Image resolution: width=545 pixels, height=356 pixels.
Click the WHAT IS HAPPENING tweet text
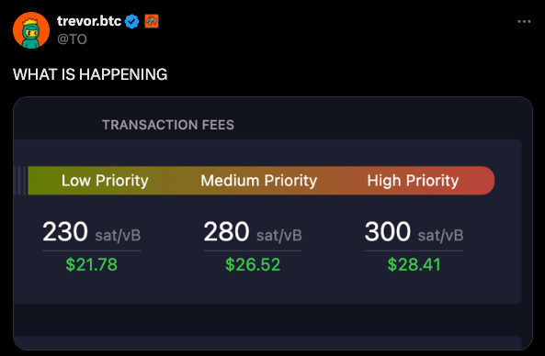tap(90, 74)
